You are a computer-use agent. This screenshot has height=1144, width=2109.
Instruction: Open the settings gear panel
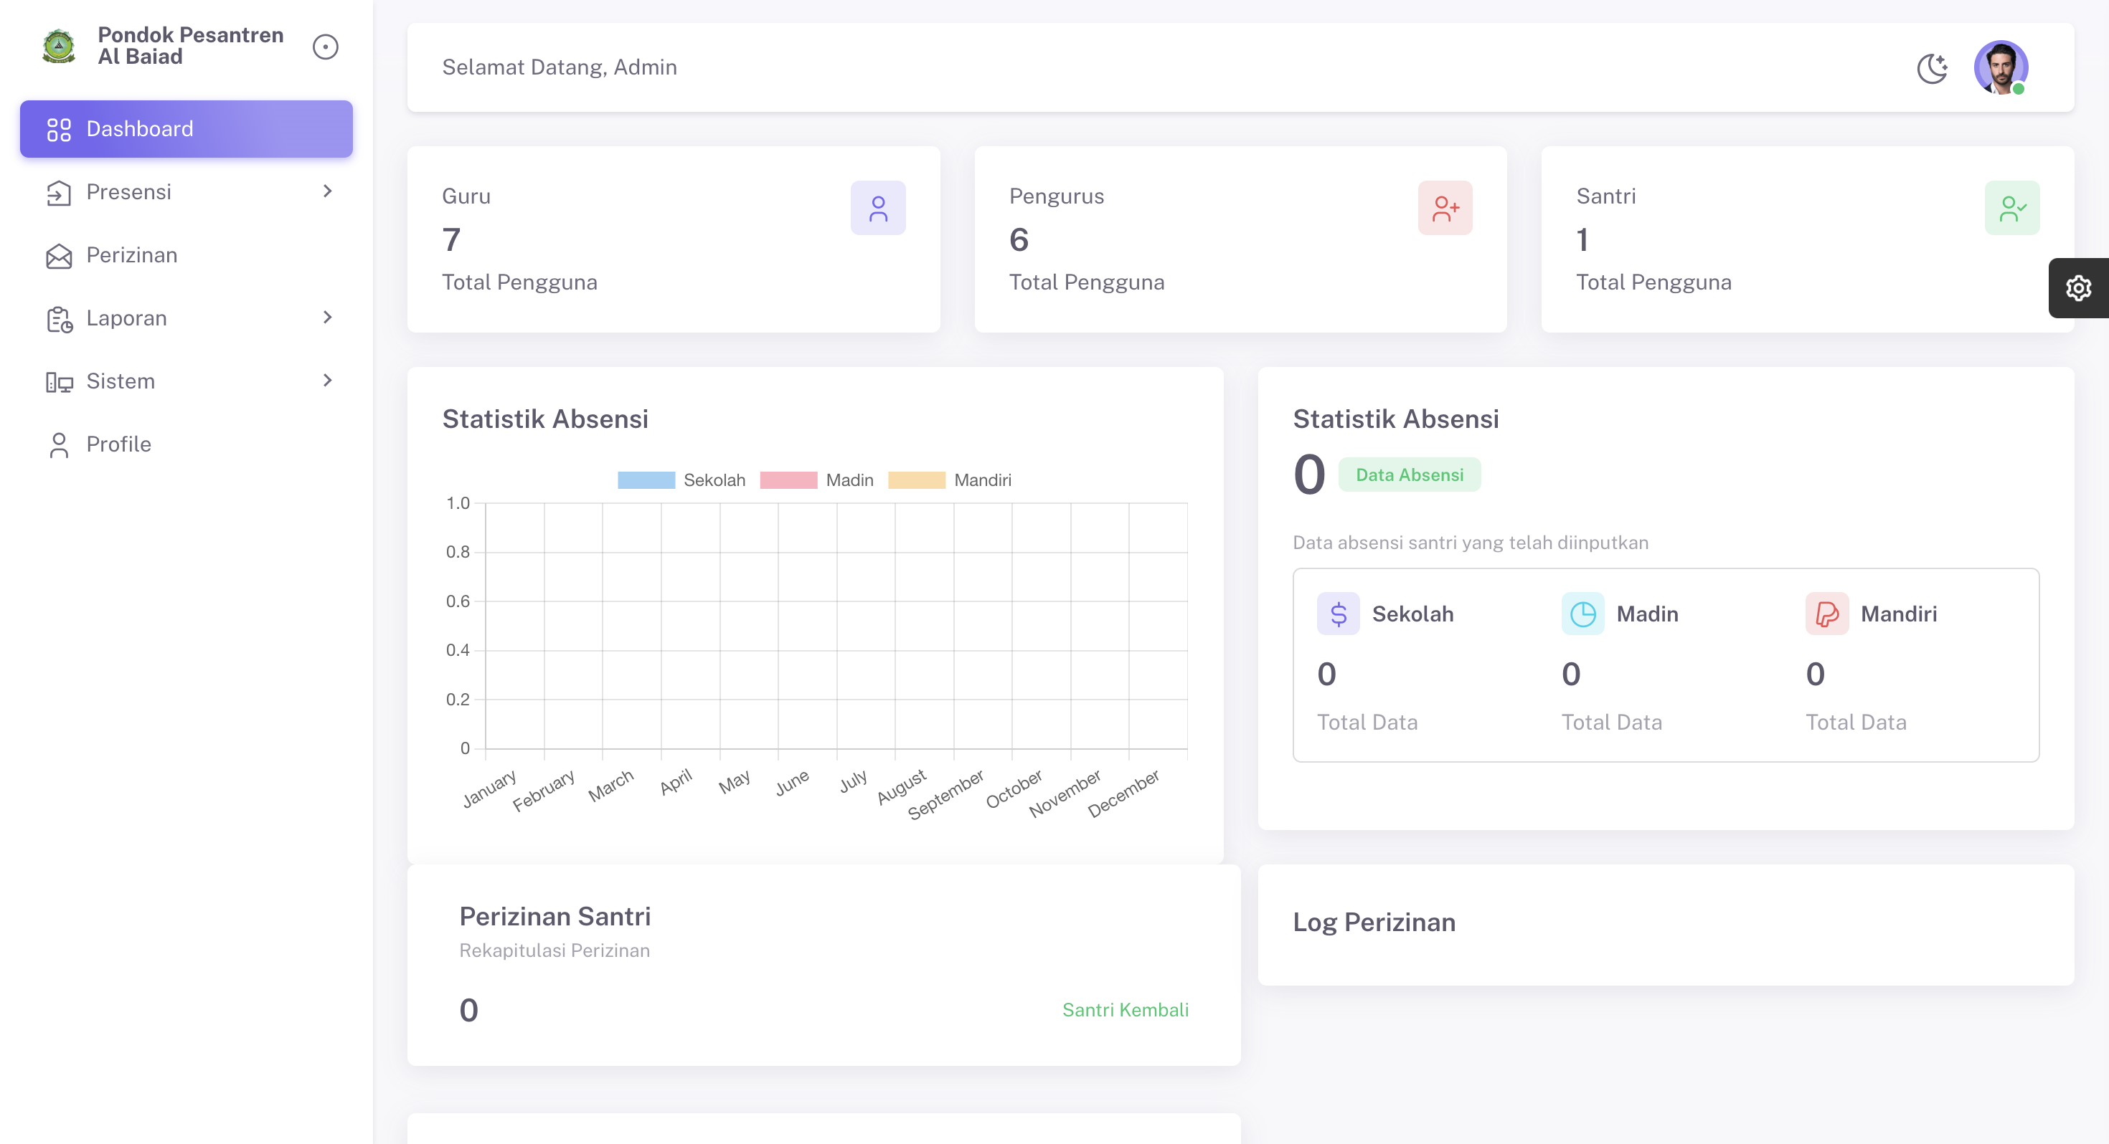click(x=2078, y=288)
